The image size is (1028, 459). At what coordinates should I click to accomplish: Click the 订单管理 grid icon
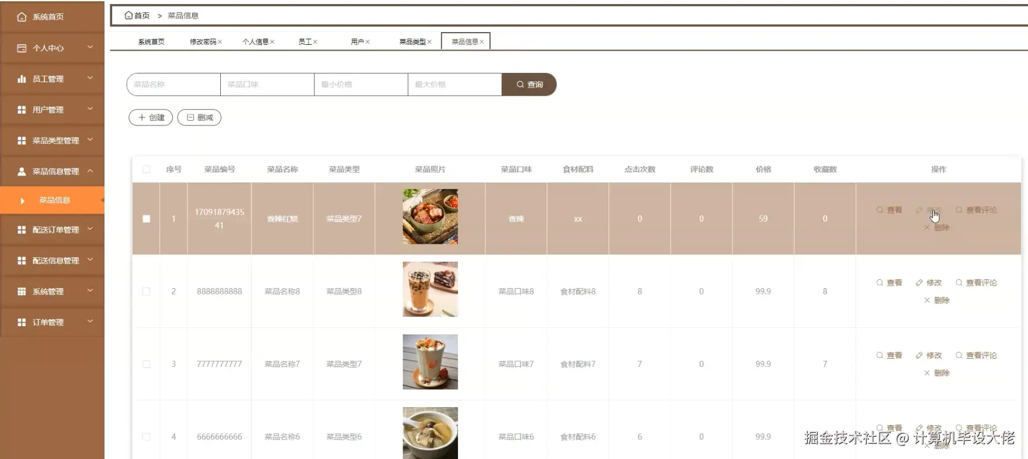coord(22,323)
